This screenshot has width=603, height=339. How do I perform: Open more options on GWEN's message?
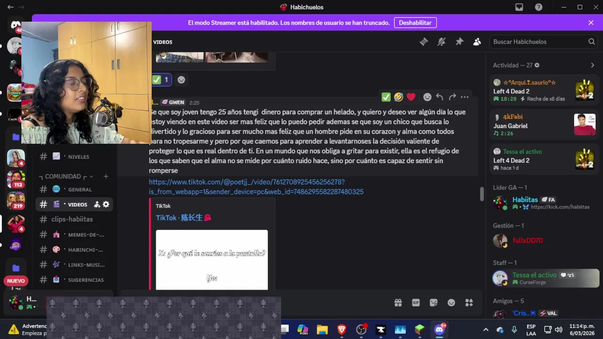point(464,97)
